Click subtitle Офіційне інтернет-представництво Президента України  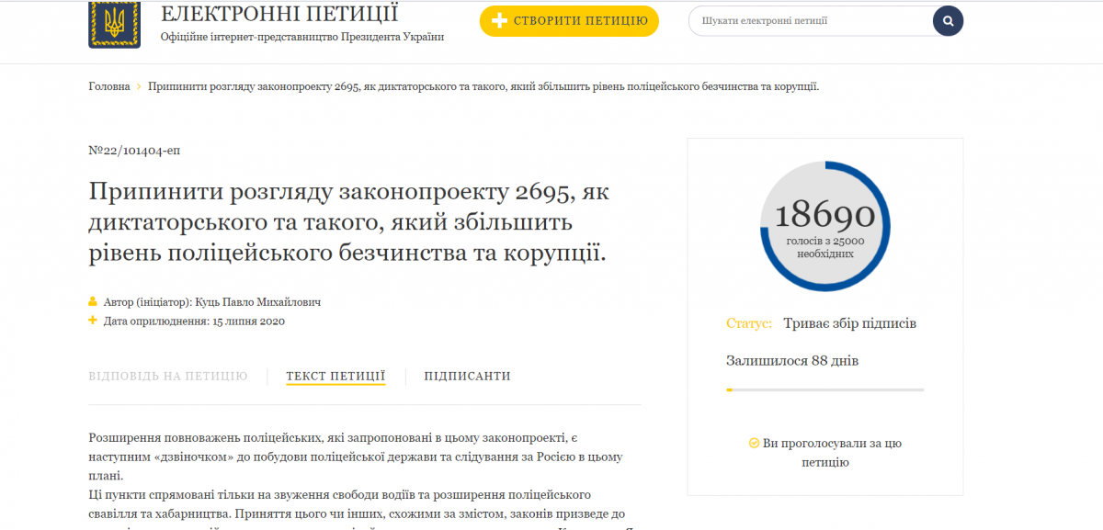pos(301,37)
